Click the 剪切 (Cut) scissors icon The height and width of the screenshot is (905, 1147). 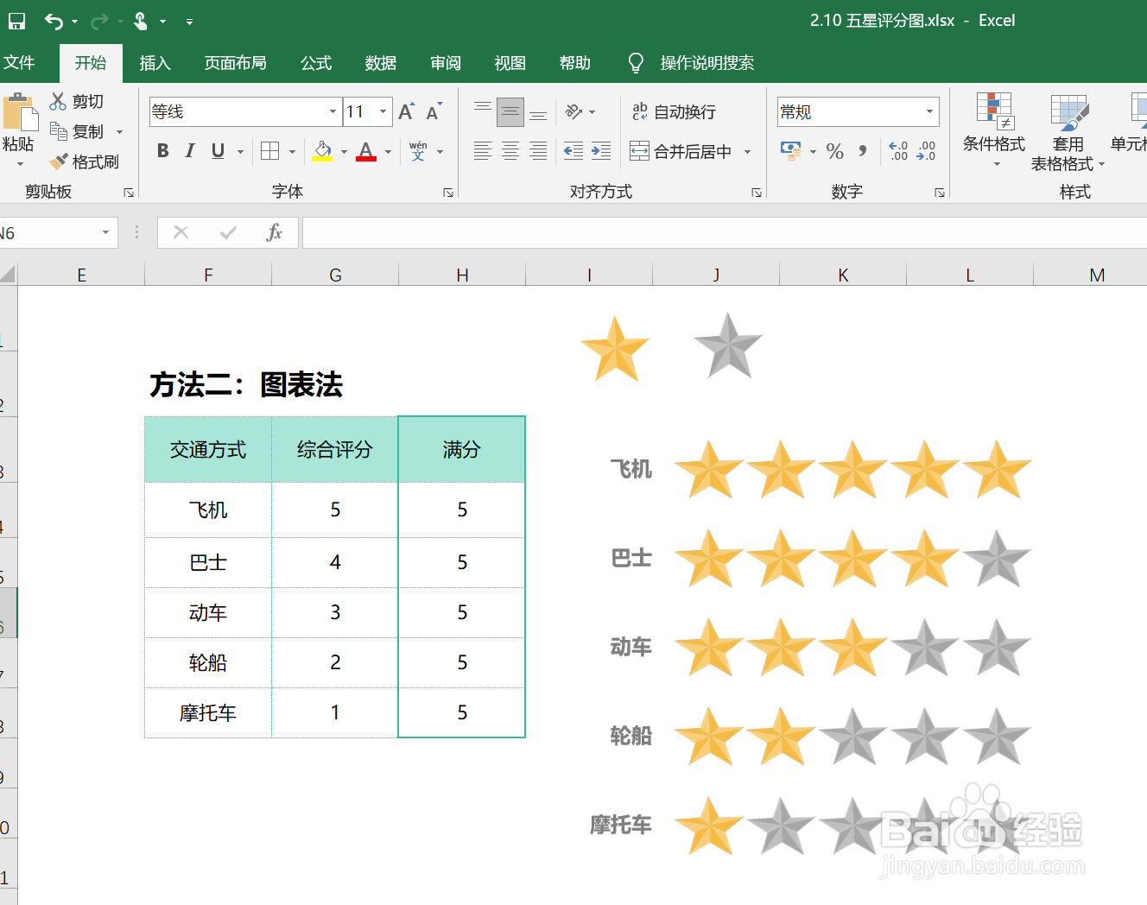[58, 101]
